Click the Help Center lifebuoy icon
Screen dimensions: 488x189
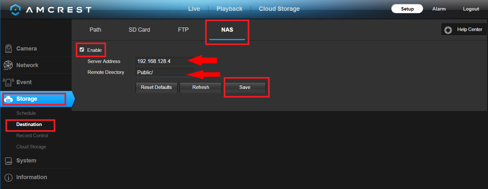pos(448,30)
